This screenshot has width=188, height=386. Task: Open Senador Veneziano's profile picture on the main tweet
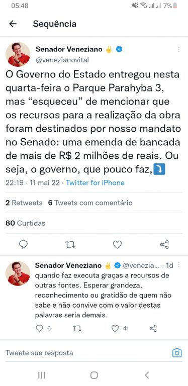pos(18,54)
